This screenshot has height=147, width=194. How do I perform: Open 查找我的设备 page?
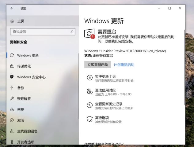pos(42,131)
